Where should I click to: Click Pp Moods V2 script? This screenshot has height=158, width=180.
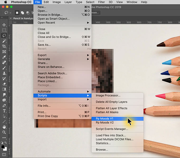point(117,123)
